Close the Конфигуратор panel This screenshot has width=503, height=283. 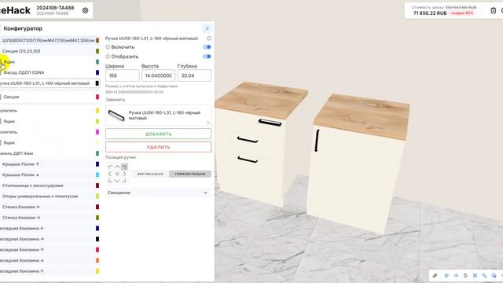207,28
